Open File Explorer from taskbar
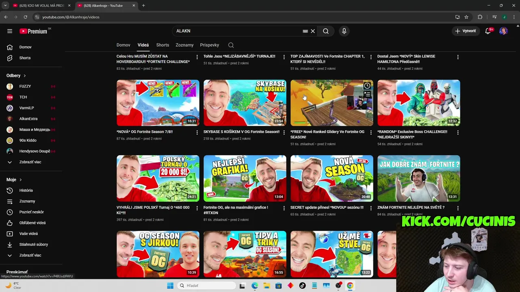The height and width of the screenshot is (292, 520). point(266,286)
